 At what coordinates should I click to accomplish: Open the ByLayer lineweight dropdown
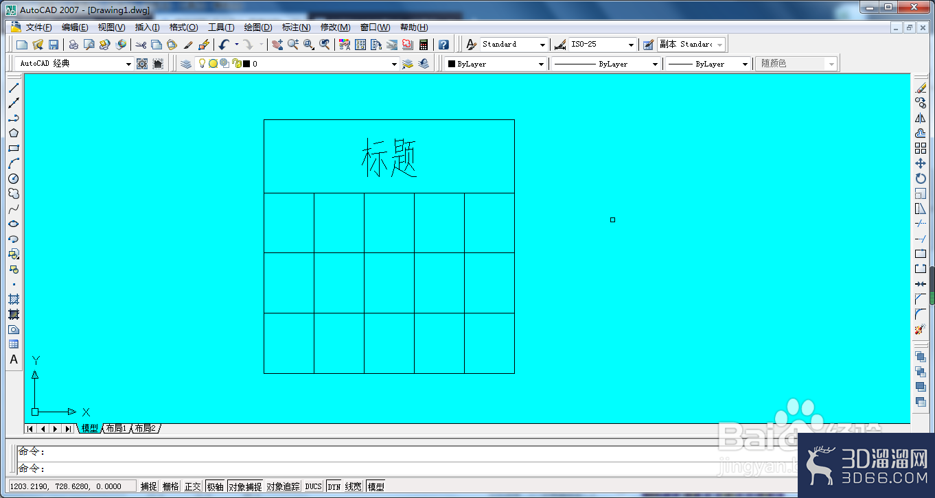pyautogui.click(x=708, y=64)
